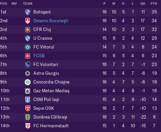Select the Gaz Metan Mediaș team name

coord(52,91)
